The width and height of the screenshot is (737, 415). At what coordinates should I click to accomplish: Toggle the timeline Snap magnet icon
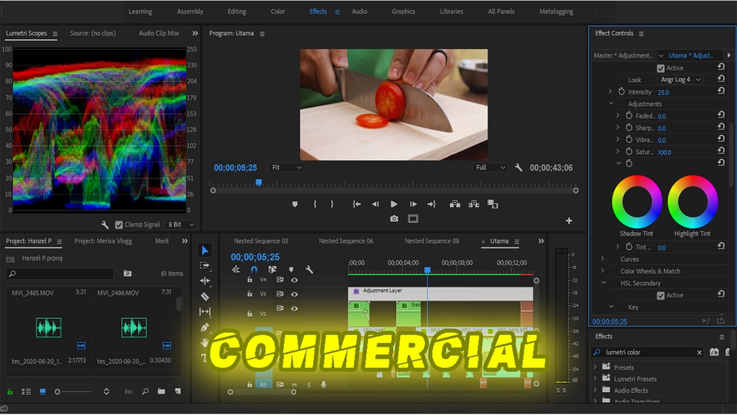(254, 270)
